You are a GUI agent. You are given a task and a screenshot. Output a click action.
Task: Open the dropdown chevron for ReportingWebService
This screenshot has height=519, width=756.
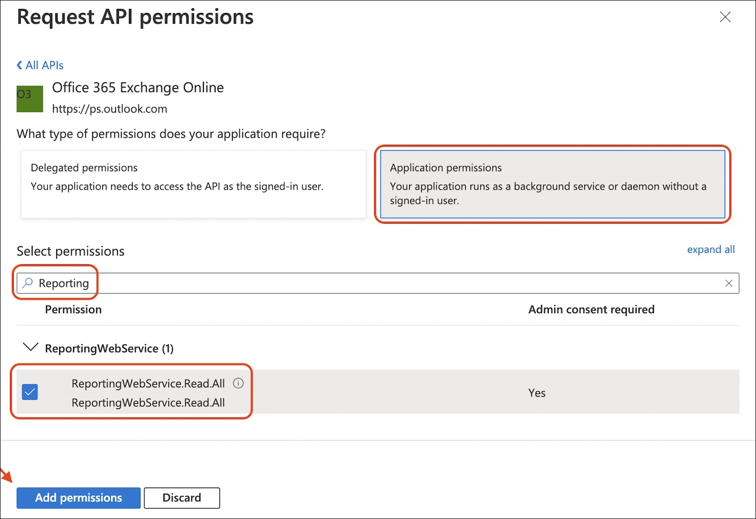[x=31, y=347]
